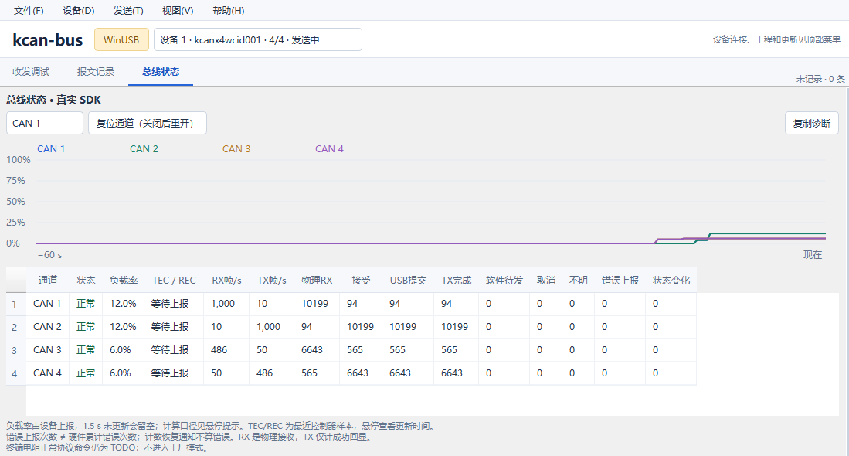The height and width of the screenshot is (456, 849).
Task: Click the TEC / REC column header
Action: coord(174,280)
